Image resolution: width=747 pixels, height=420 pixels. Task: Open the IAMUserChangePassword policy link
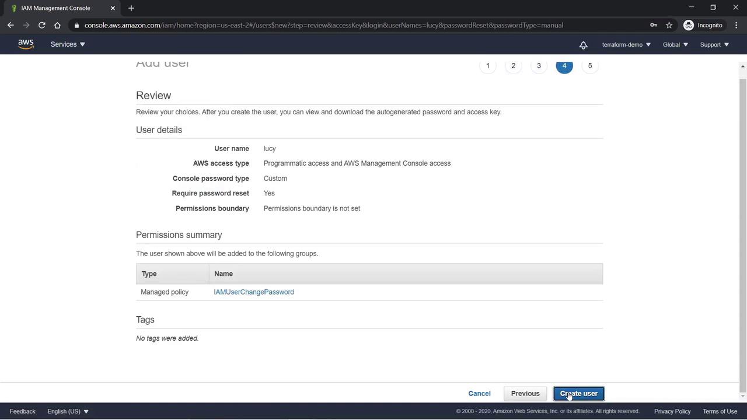click(x=254, y=292)
